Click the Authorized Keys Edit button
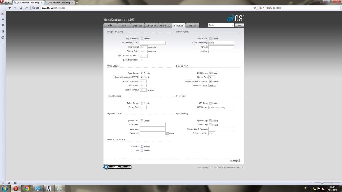This screenshot has width=342, height=192. (212, 86)
